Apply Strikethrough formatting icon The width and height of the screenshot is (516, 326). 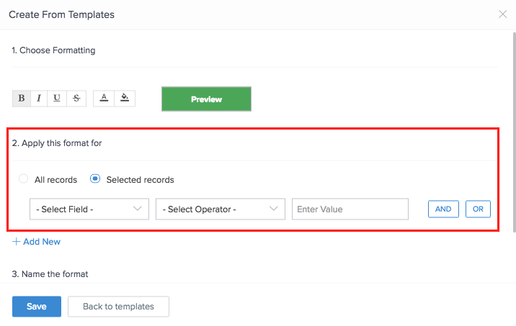(76, 99)
